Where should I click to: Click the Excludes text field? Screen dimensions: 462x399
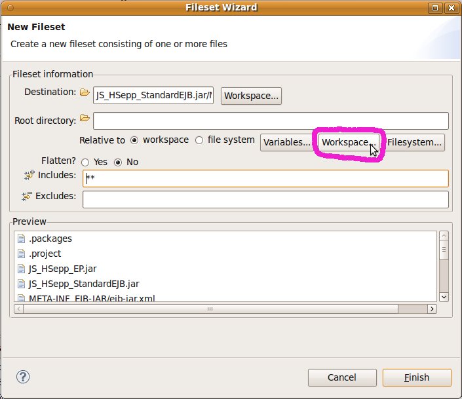pos(265,199)
